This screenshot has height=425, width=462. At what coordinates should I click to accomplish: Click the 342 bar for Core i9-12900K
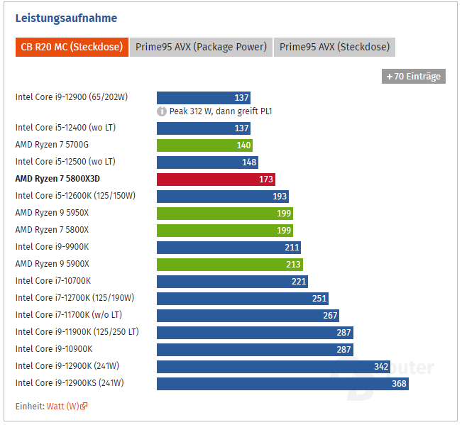pyautogui.click(x=273, y=367)
